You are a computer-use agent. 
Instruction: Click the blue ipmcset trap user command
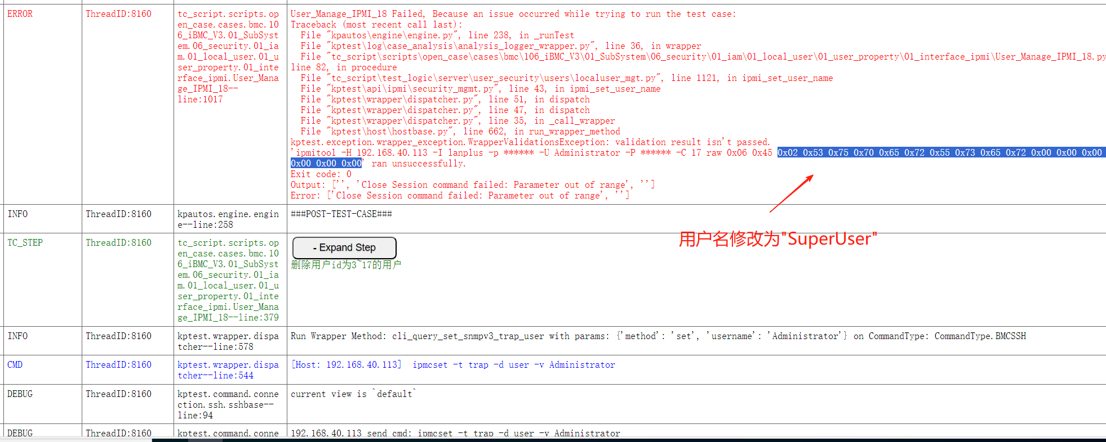[x=513, y=365]
